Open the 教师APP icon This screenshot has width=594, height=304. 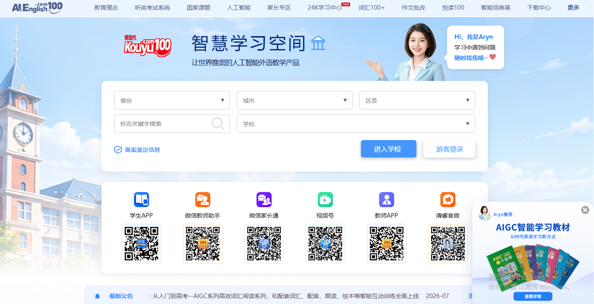387,200
